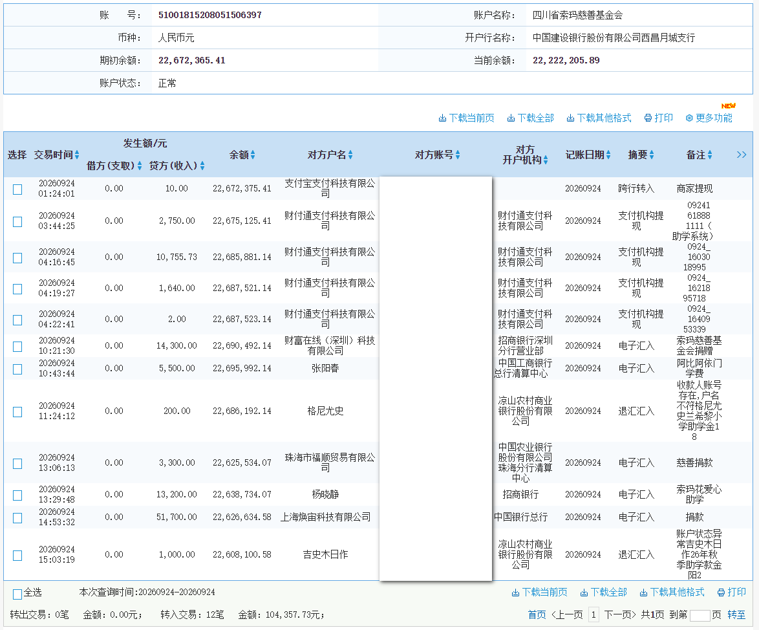Screen dimensions: 759x630
Task: Click the top 打印 link
Action: coord(664,118)
